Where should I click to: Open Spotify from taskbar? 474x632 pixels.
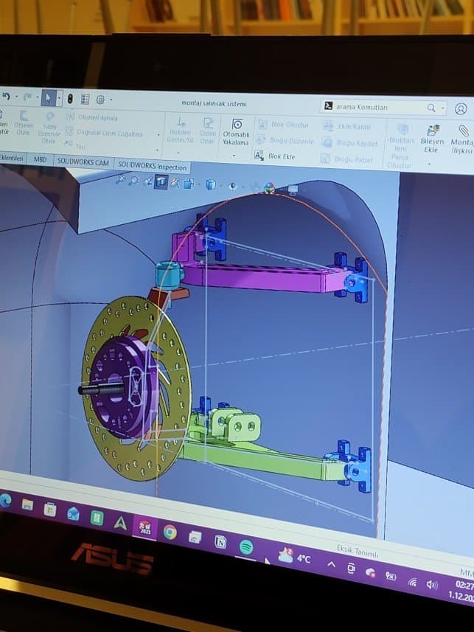pos(246,547)
